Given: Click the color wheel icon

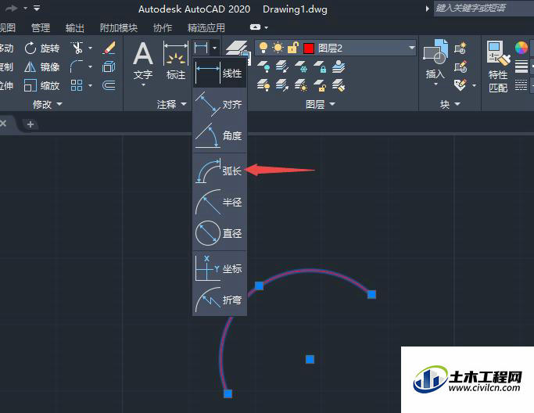Looking at the screenshot, I should (521, 48).
